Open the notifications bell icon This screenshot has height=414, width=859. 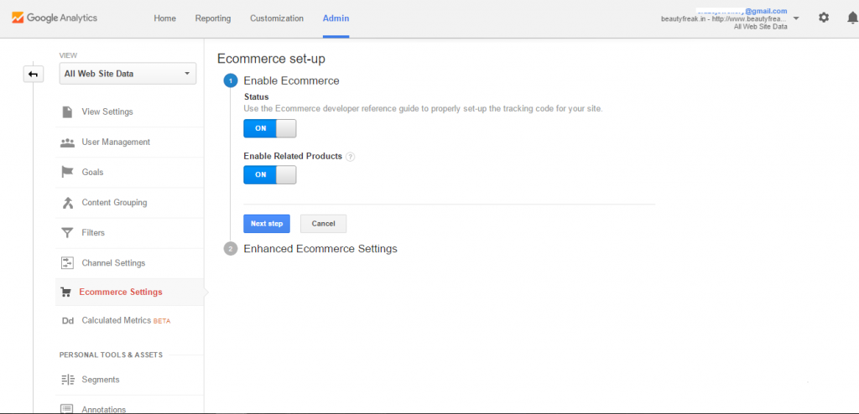pos(852,18)
